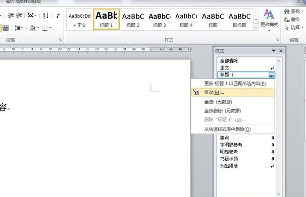Click the right indent marker on ruler
The width and height of the screenshot is (306, 197).
[x=150, y=49]
